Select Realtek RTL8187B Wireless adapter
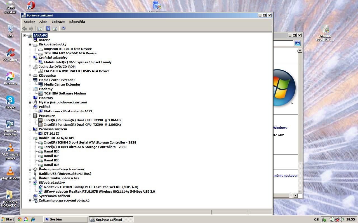Screen dimensions: 358x223 [x=100, y=192]
